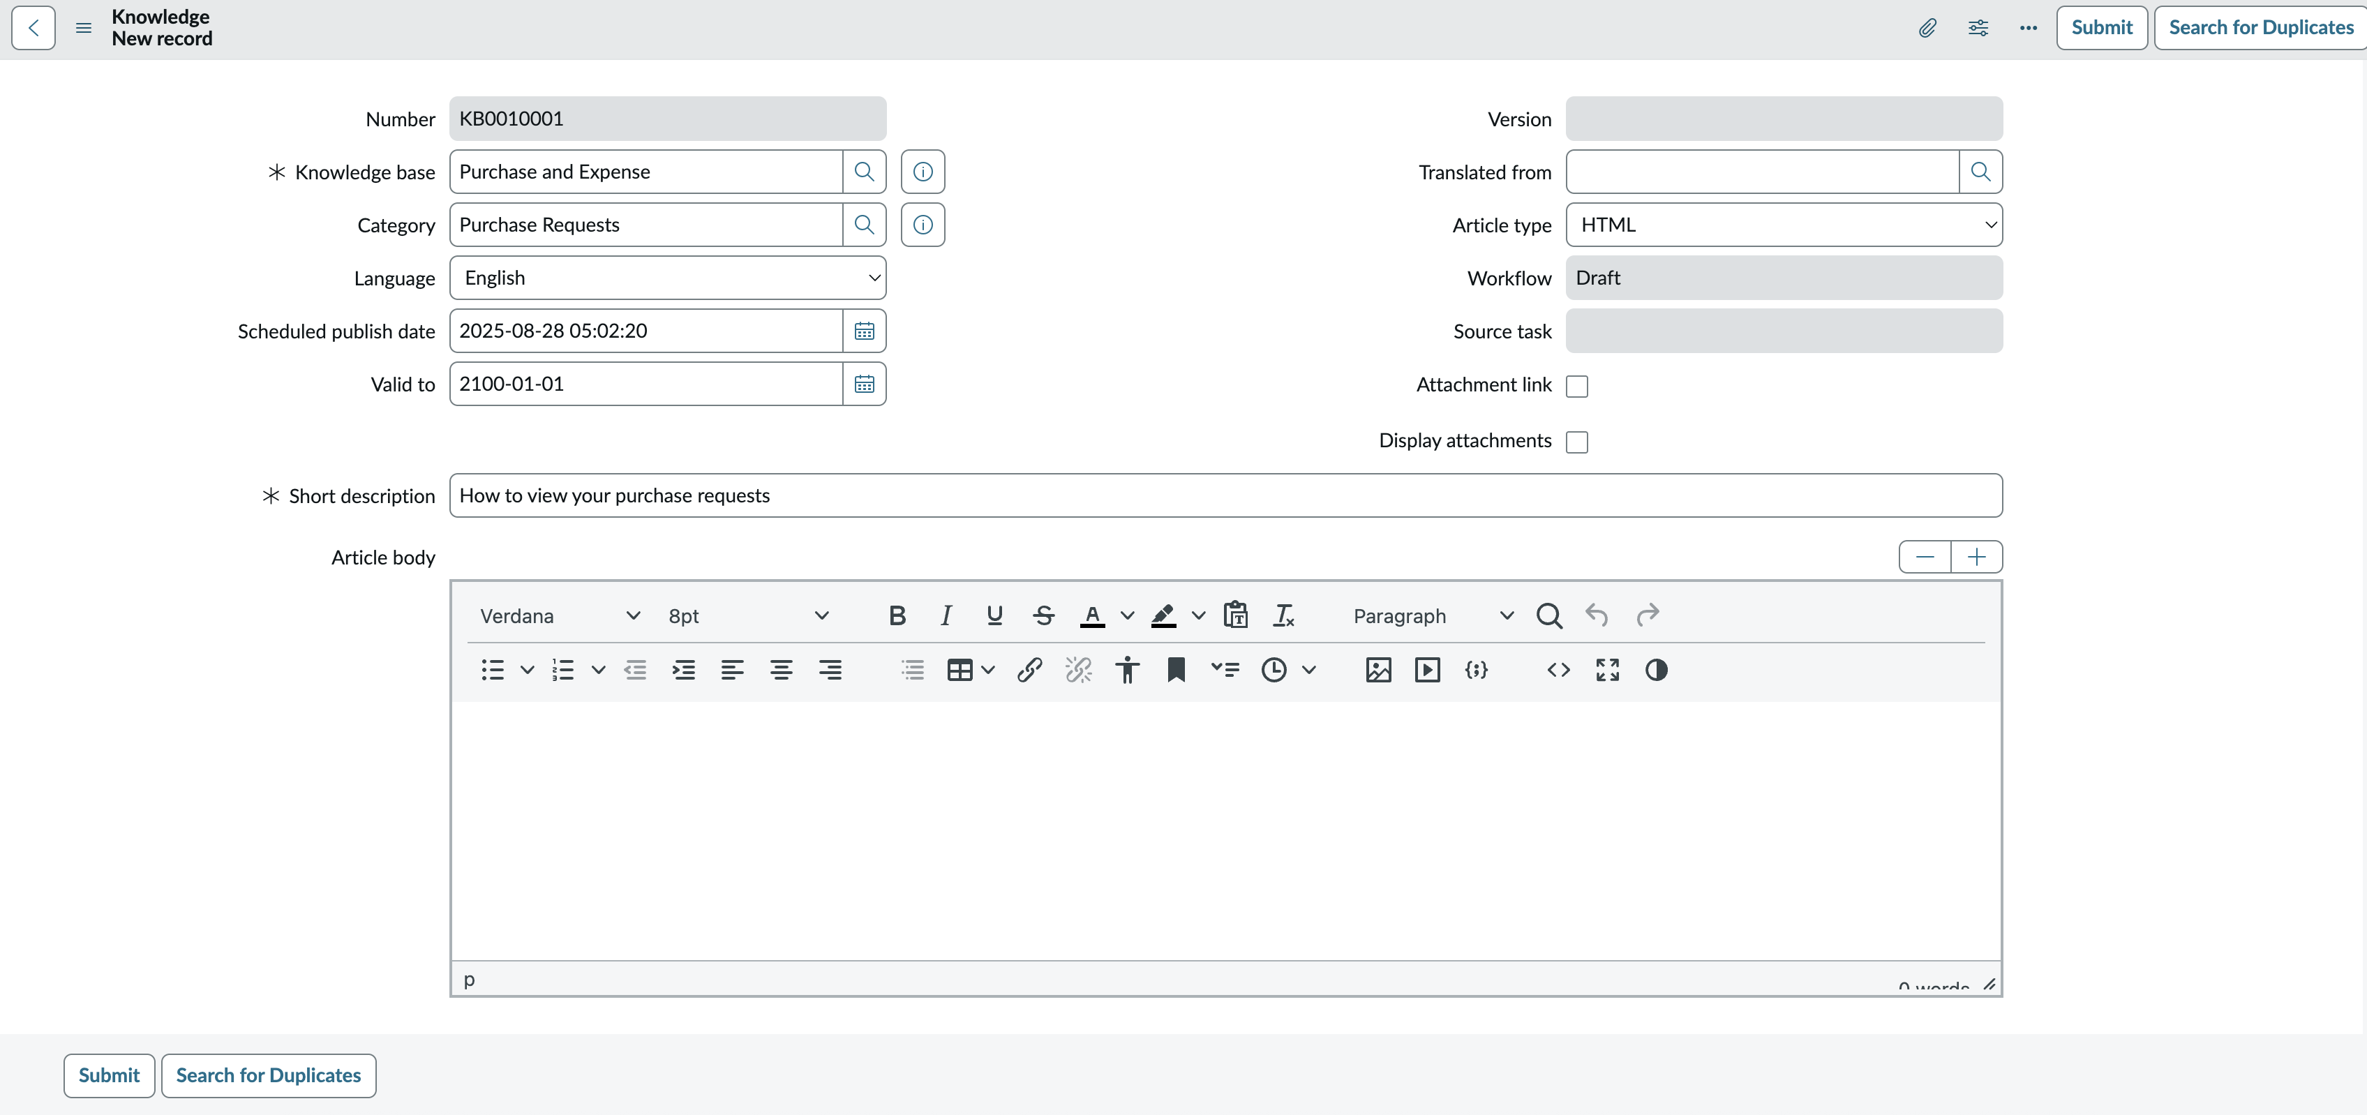Align text right in editor
This screenshot has width=2367, height=1115.
click(830, 671)
